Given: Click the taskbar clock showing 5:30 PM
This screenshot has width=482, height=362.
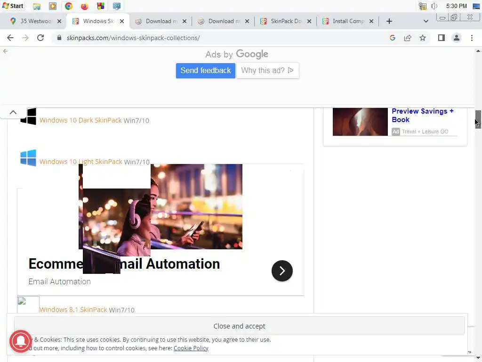Looking at the screenshot, I should click(456, 6).
